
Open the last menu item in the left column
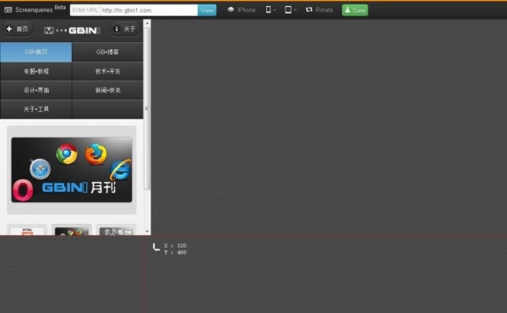click(x=35, y=109)
